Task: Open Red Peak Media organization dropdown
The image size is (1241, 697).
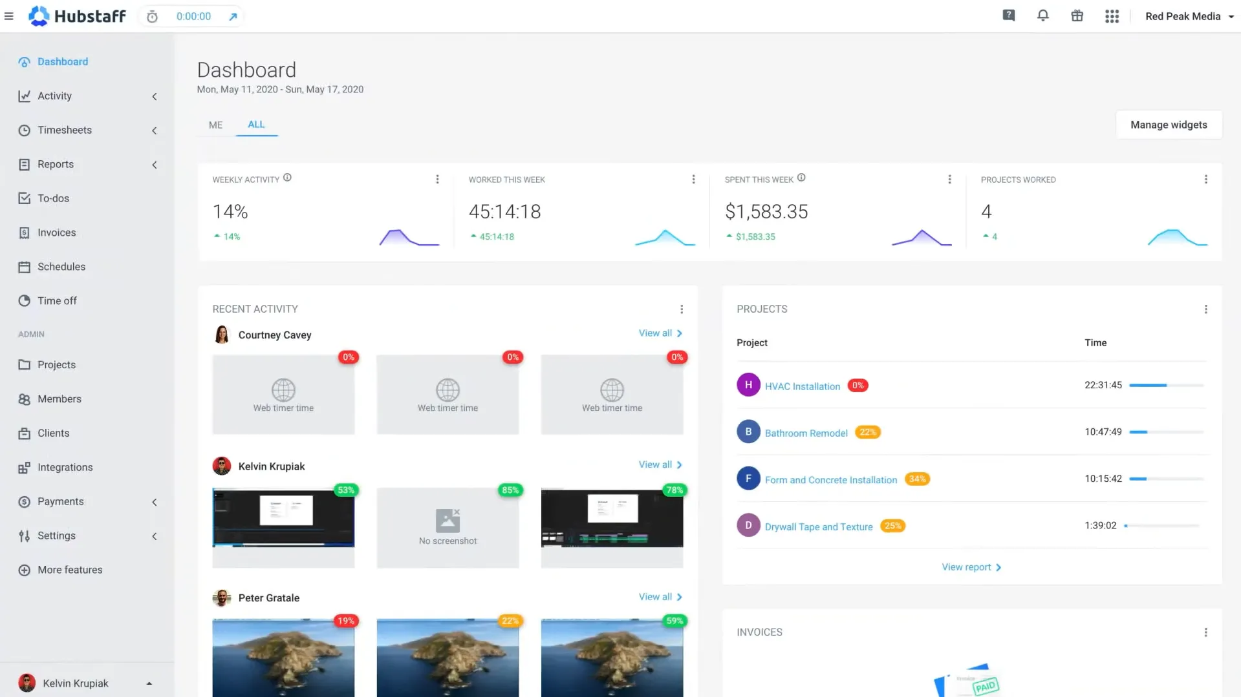Action: [x=1189, y=16]
